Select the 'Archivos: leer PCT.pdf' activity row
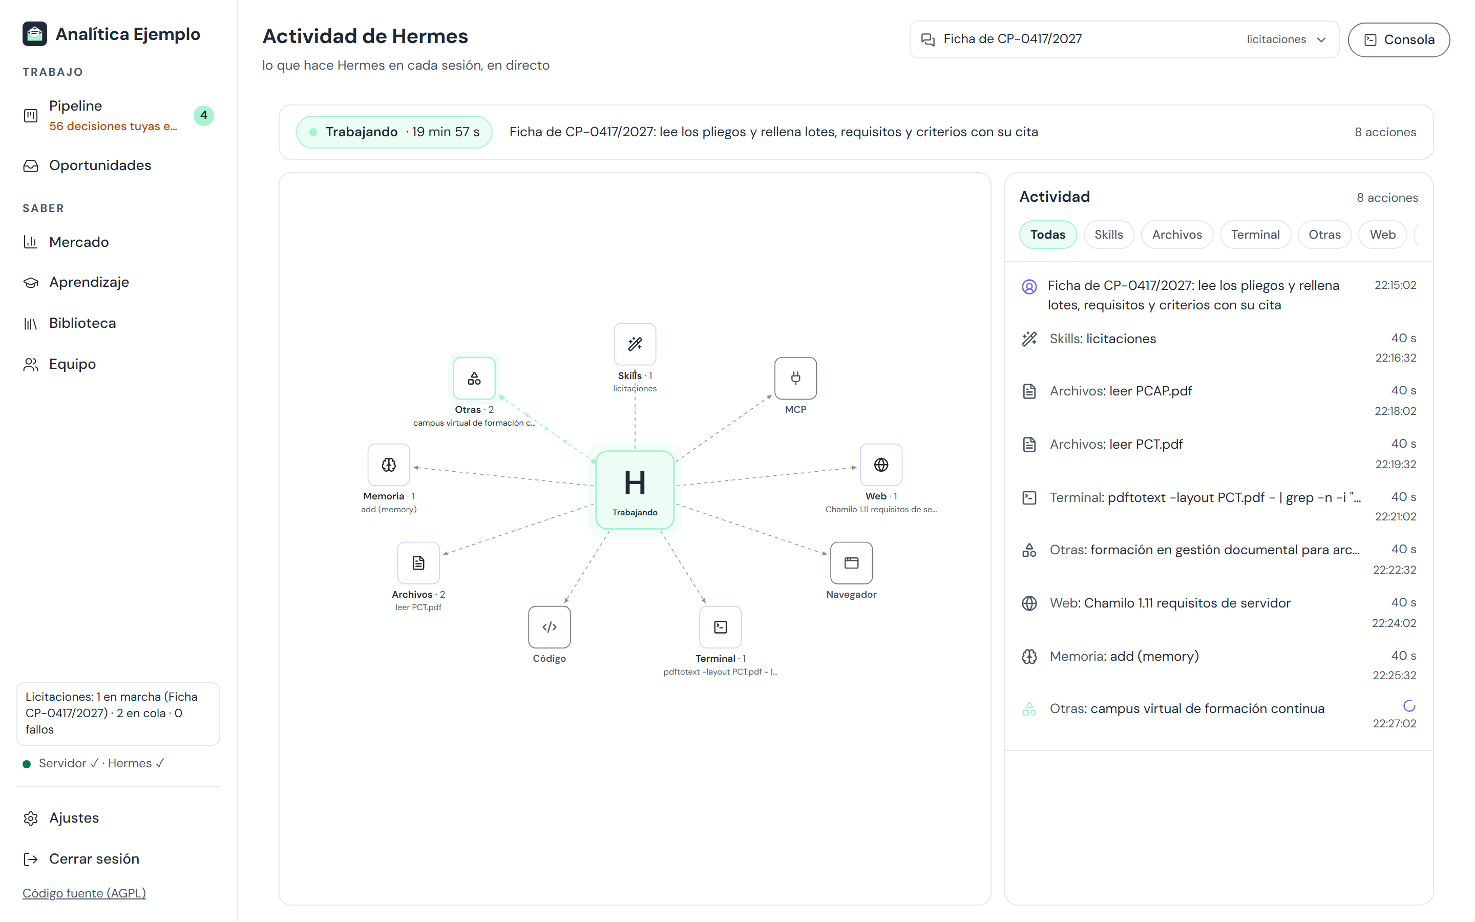Viewport: 1475px width, 922px height. tap(1218, 453)
